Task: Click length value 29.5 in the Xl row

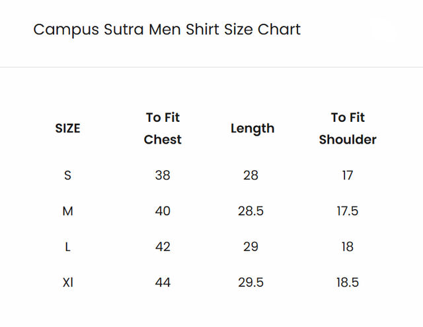Action: [250, 283]
